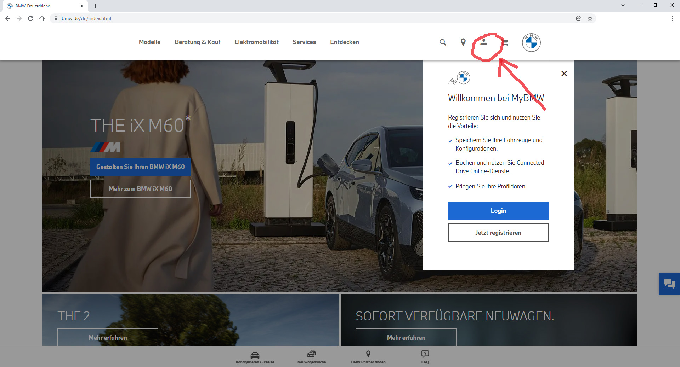680x367 pixels.
Task: Click SOFORT VERFÜGBARE NEUWAGEN heading
Action: (455, 316)
